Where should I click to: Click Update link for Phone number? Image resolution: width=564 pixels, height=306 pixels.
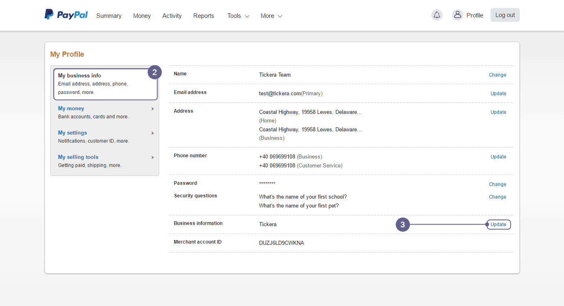498,157
